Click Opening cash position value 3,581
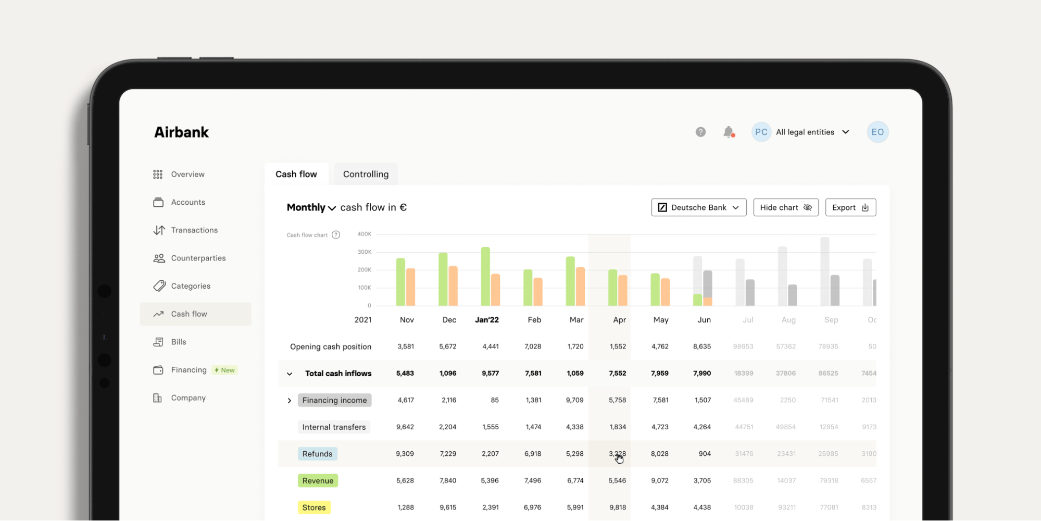1041x521 pixels. (x=406, y=346)
